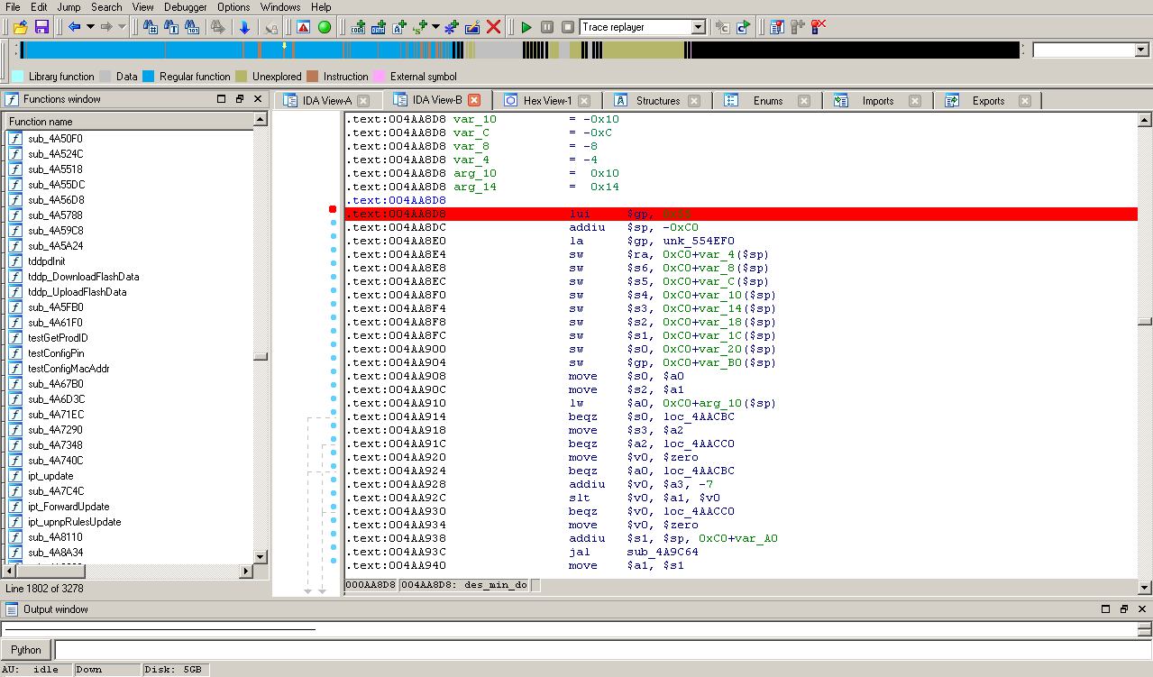Start process with the green play button
1153x677 pixels.
pos(526,27)
